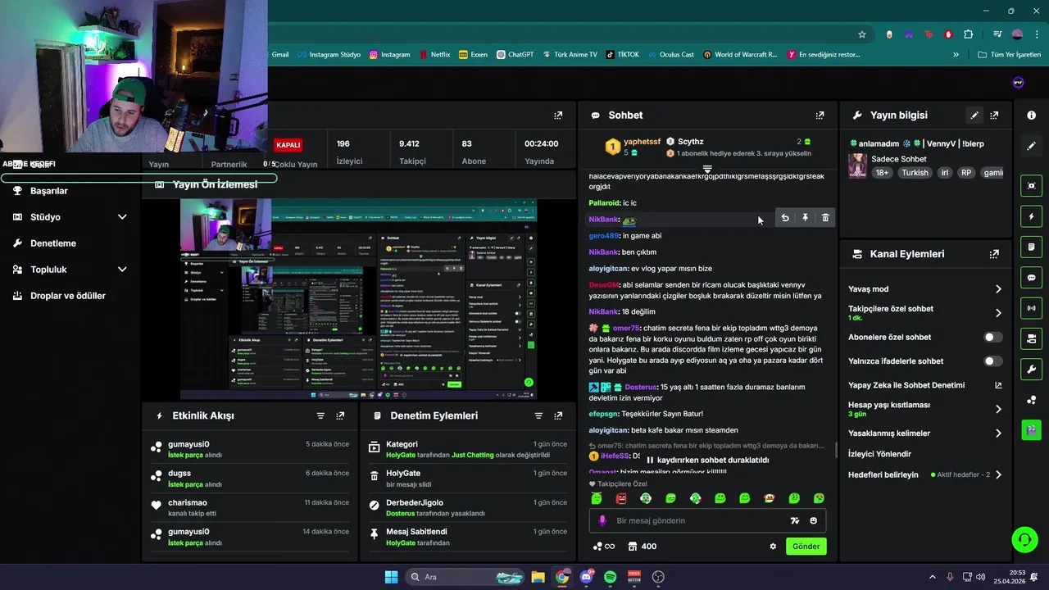Filter the Denetim Eylemleri list
The image size is (1049, 590).
(x=538, y=415)
